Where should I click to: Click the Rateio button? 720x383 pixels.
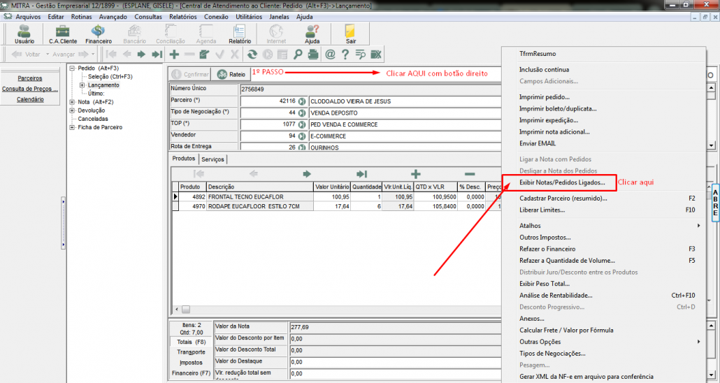pos(231,74)
